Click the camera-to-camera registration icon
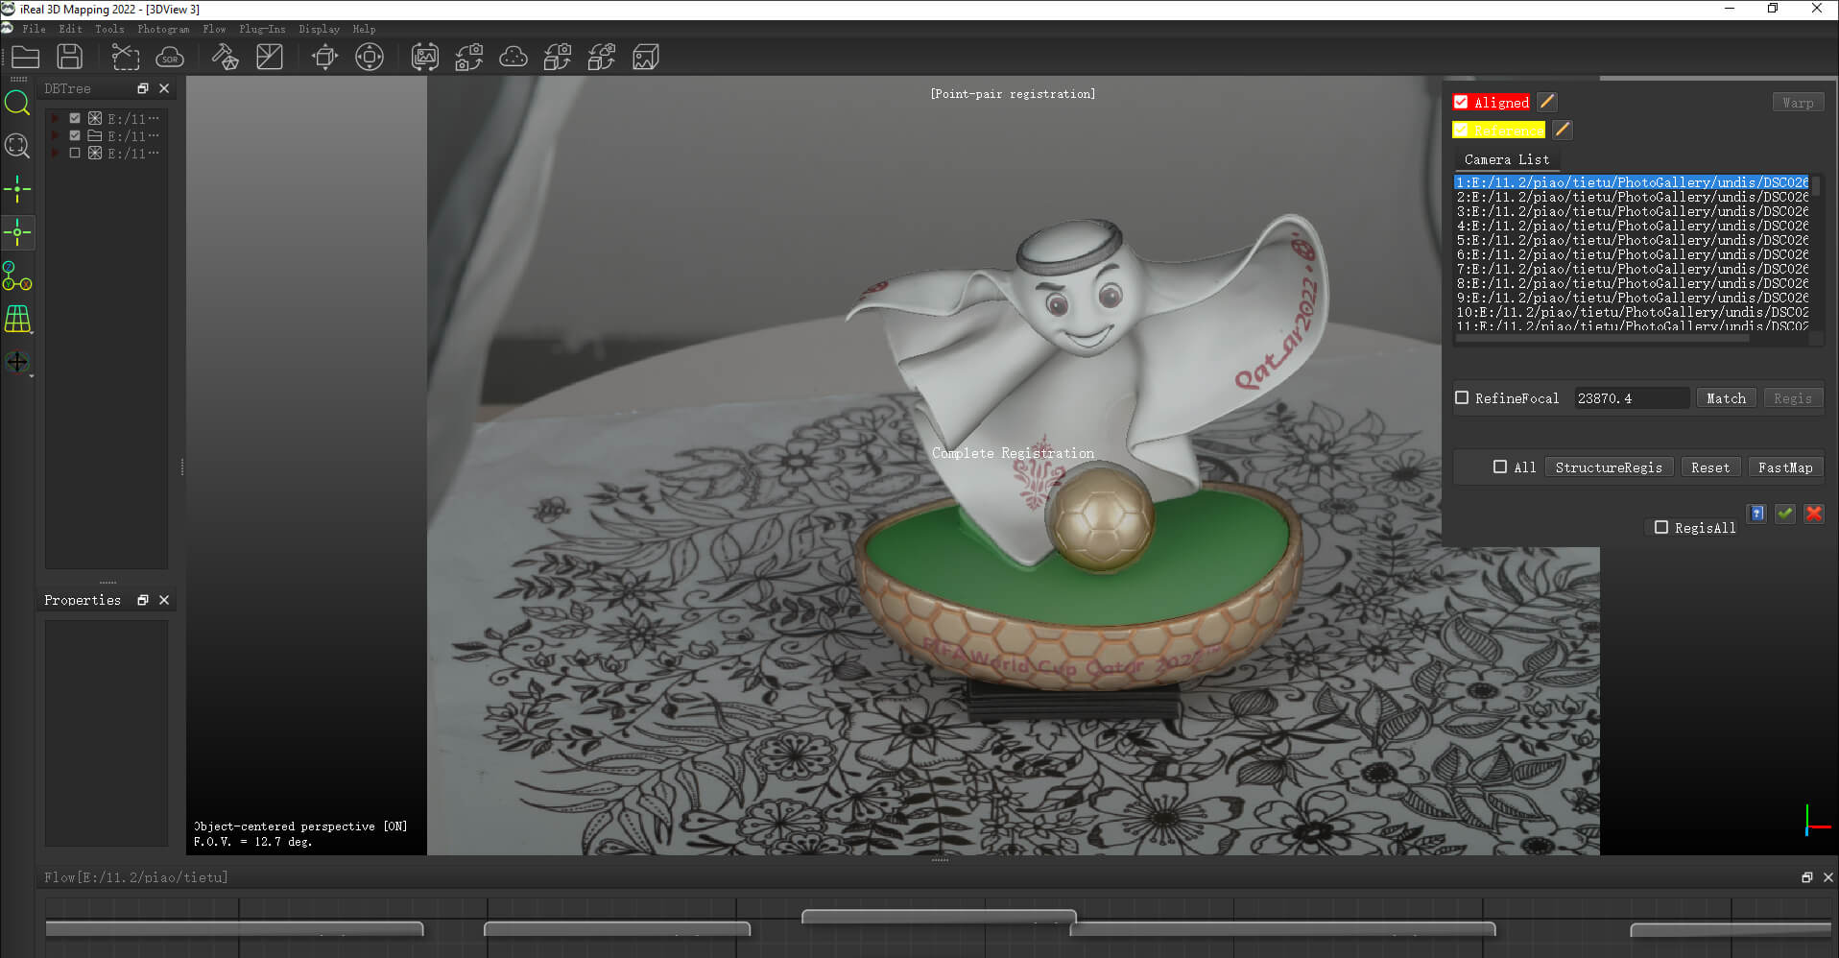The image size is (1839, 958). [469, 57]
